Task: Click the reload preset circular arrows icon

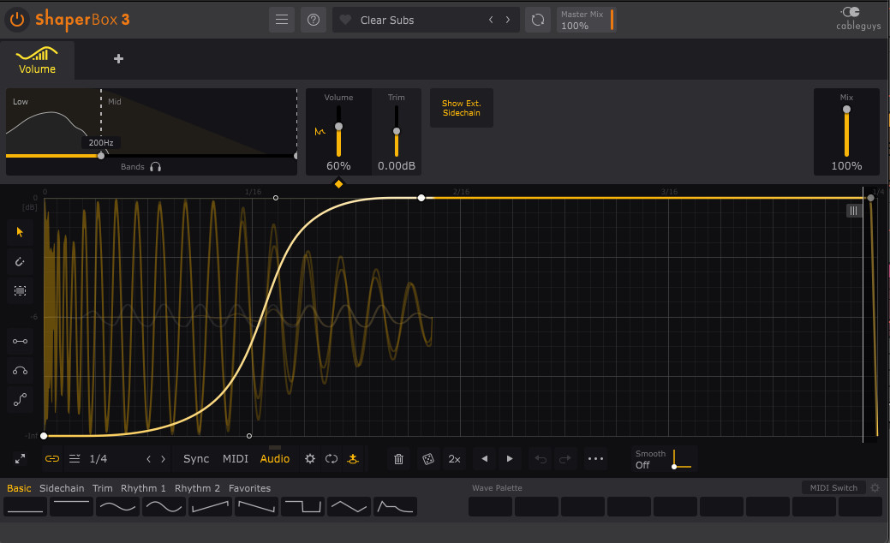Action: tap(538, 20)
